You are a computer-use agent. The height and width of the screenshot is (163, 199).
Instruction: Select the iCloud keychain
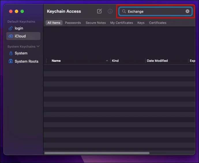tap(23, 36)
